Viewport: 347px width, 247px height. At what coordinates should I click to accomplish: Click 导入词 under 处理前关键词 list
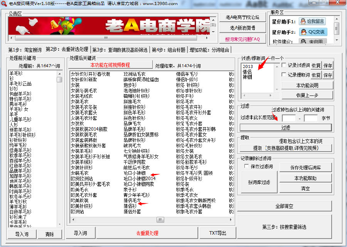(x=22, y=234)
